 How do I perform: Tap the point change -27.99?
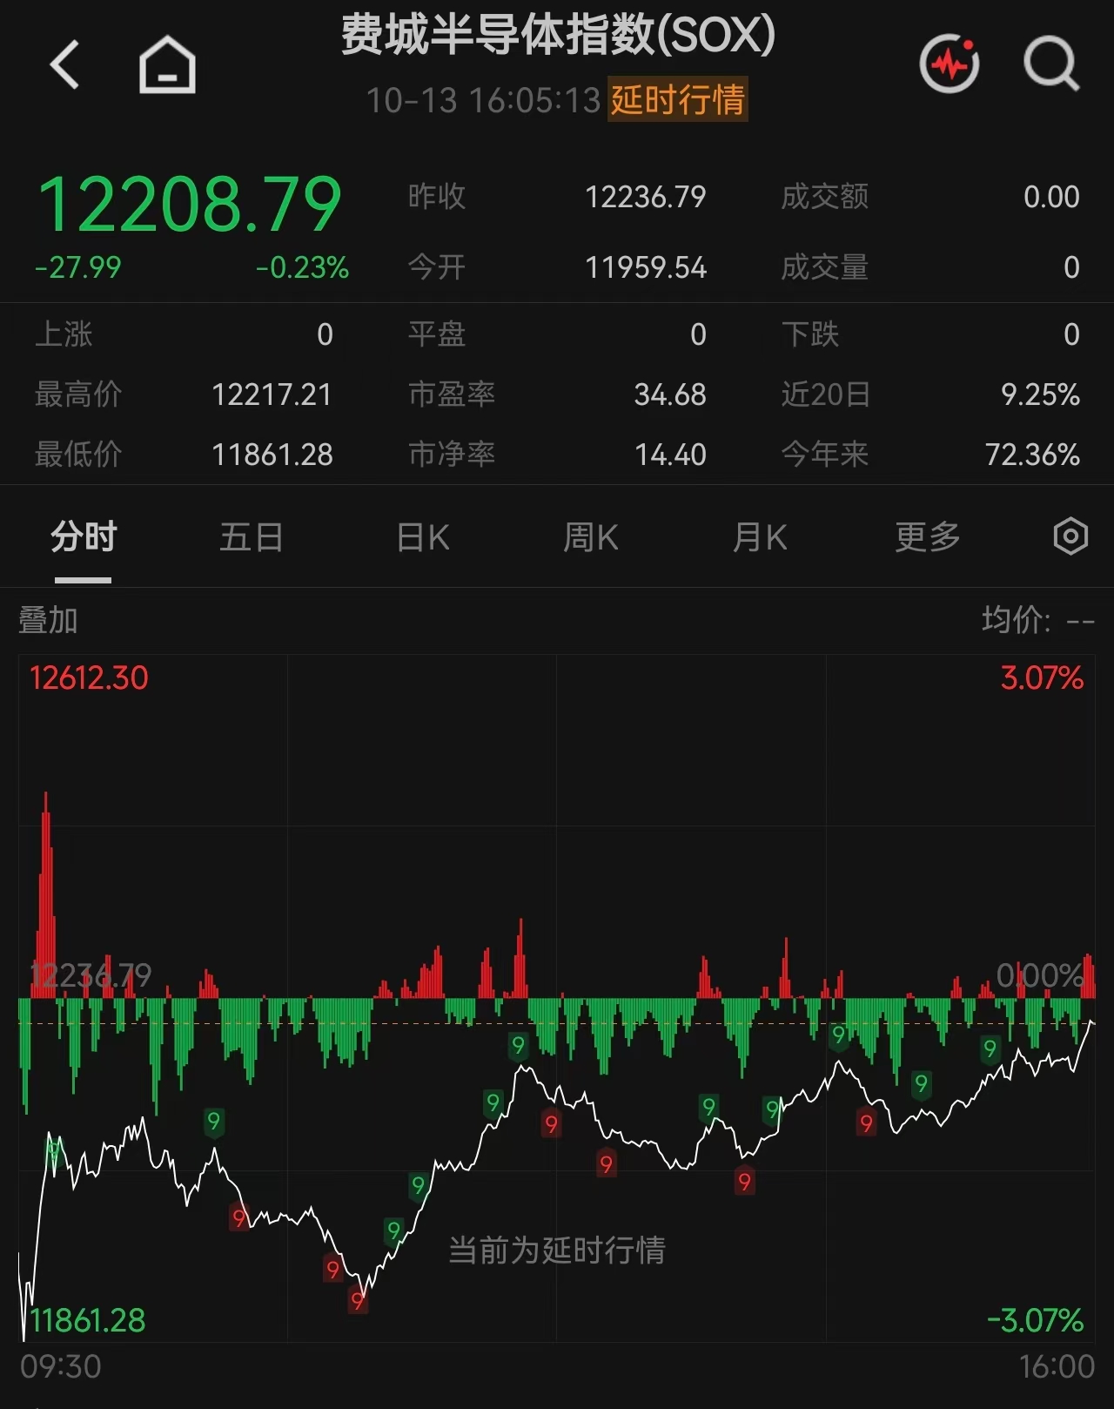(77, 267)
